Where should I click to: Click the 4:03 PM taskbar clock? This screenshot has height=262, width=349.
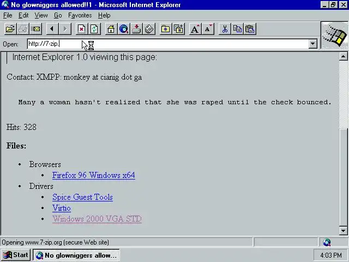(x=331, y=255)
